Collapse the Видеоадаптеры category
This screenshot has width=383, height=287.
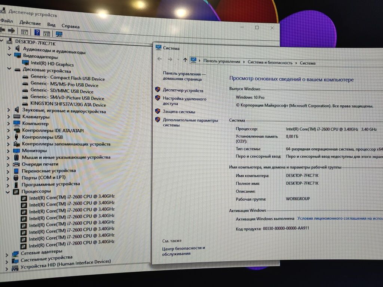point(9,55)
